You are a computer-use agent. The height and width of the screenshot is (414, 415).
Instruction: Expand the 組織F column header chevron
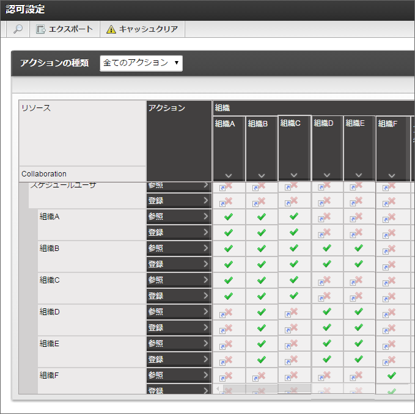(x=392, y=175)
